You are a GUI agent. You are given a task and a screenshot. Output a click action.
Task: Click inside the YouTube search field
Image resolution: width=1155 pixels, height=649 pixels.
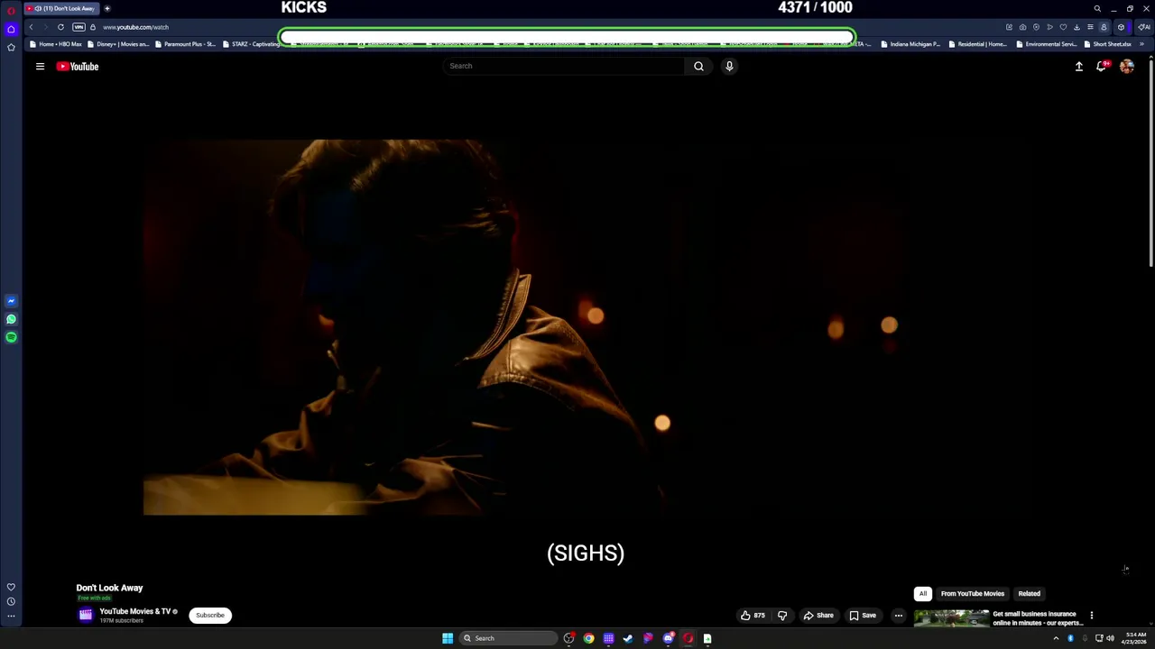click(564, 66)
